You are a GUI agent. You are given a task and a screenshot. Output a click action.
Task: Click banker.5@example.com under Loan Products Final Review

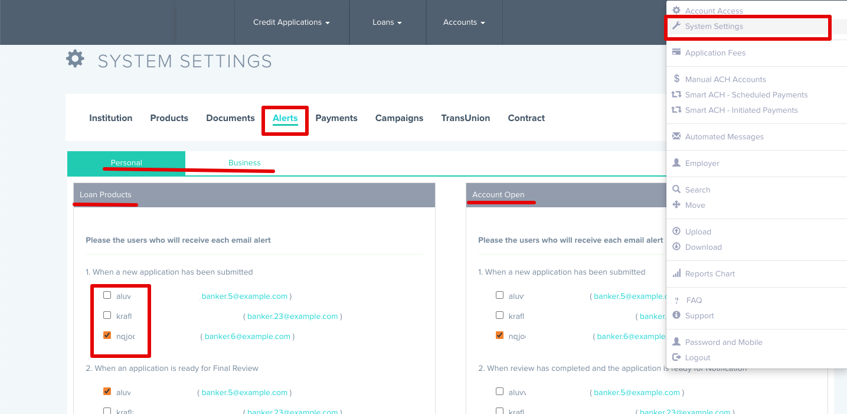tap(244, 392)
